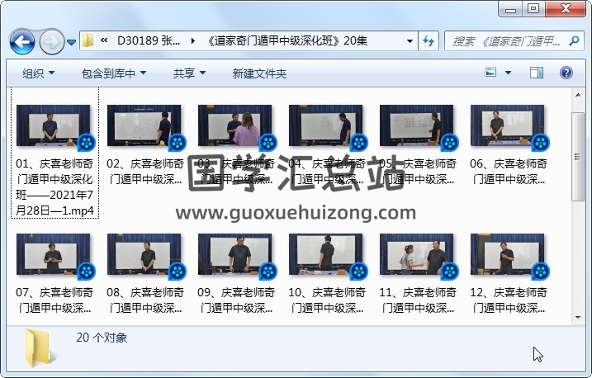This screenshot has height=378, width=592.
Task: Show previous locations dropdown in address bar
Action: tap(410, 40)
